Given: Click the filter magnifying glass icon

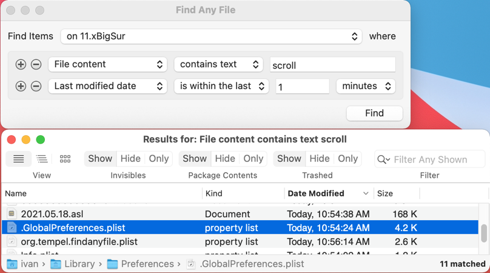Looking at the screenshot, I should [383, 160].
